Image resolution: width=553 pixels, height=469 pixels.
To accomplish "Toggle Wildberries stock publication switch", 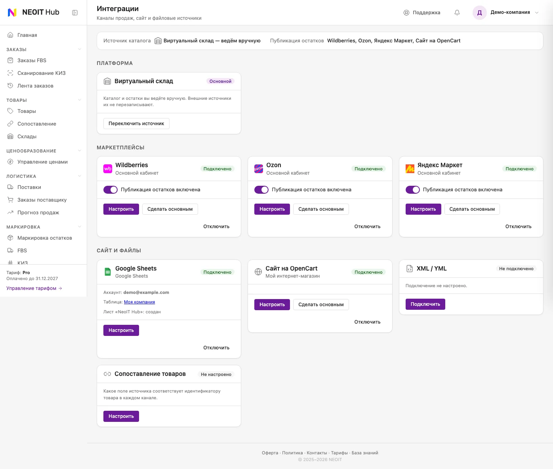I will pyautogui.click(x=111, y=190).
